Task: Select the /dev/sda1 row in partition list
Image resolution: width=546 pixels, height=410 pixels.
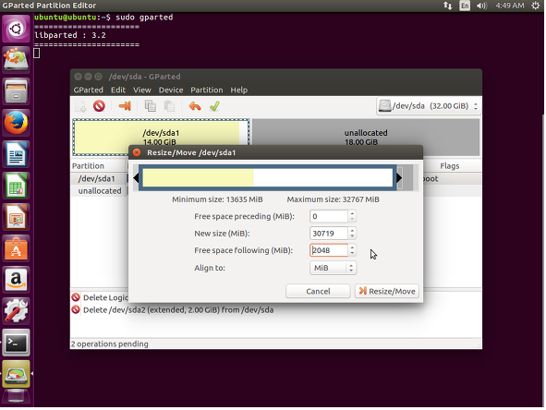Action: pyautogui.click(x=99, y=178)
